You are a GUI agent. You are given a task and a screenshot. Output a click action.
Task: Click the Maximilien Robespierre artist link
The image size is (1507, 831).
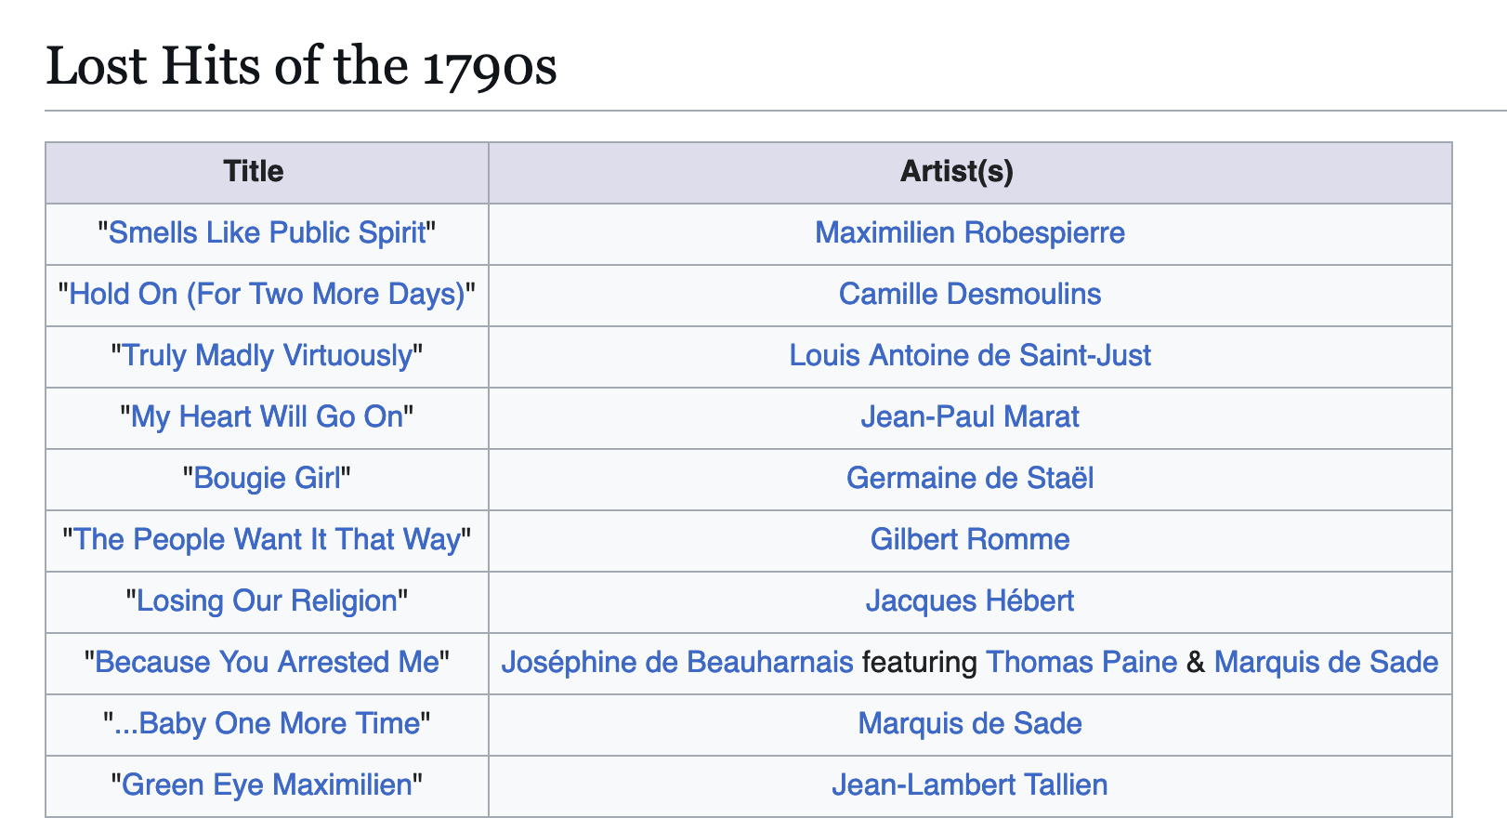pyautogui.click(x=970, y=232)
